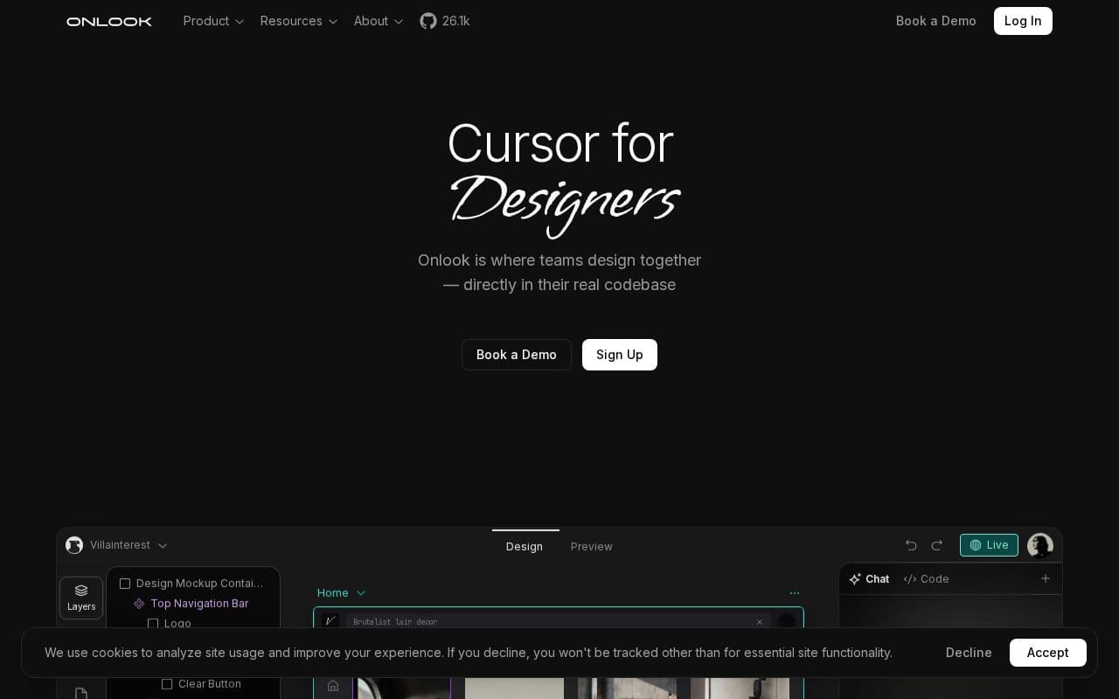Expand the About menu

click(x=379, y=21)
